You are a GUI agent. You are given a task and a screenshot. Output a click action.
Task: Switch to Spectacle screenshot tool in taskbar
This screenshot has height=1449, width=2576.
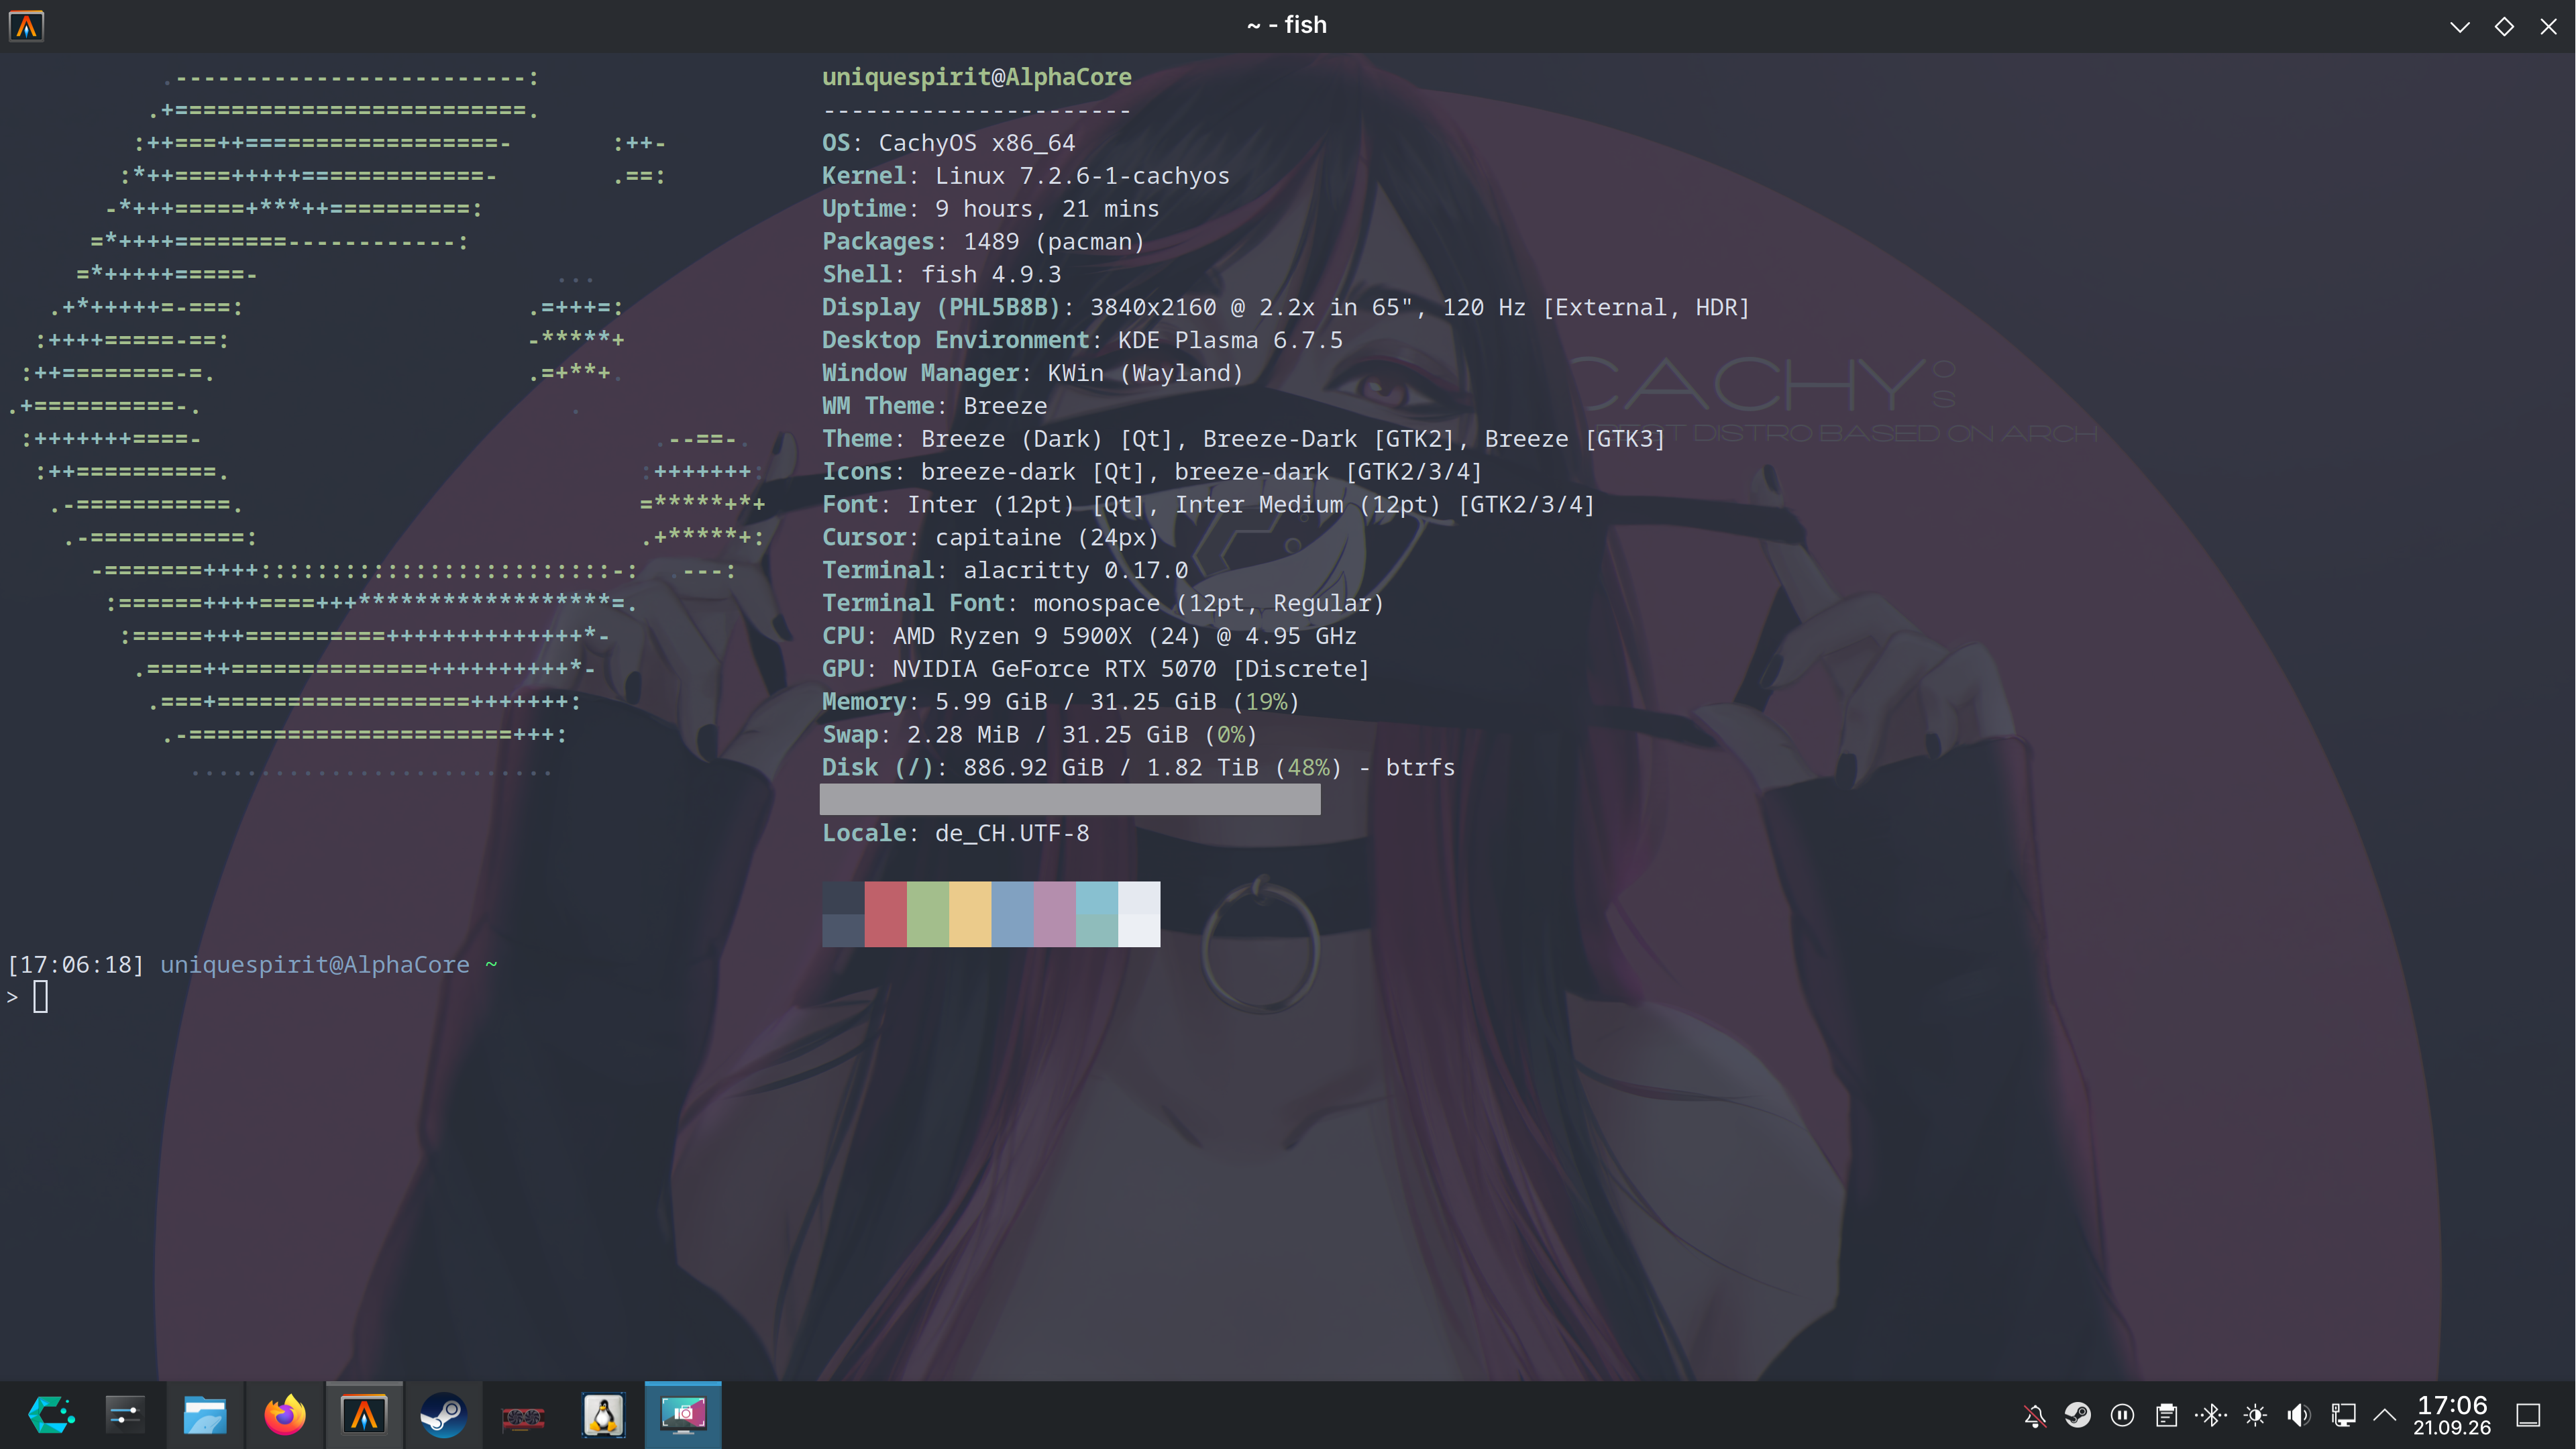pyautogui.click(x=683, y=1415)
